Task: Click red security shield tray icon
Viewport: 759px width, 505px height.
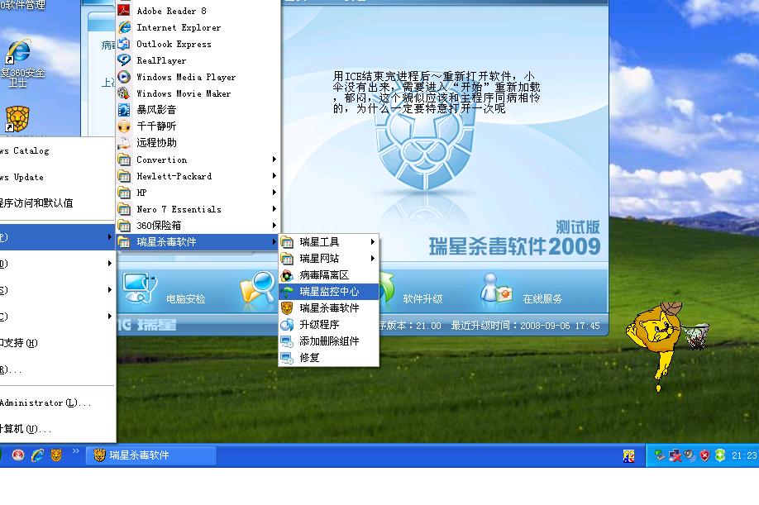Action: [x=704, y=455]
